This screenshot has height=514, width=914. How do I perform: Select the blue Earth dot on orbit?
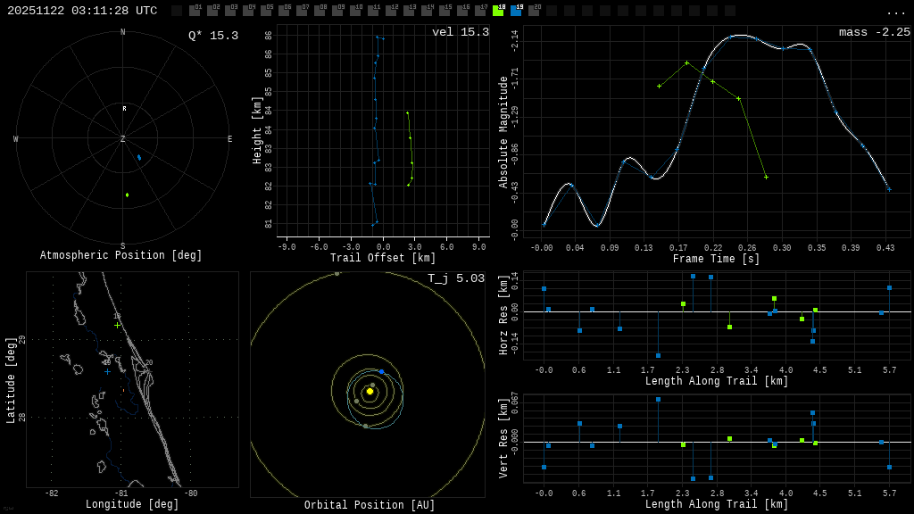381,371
